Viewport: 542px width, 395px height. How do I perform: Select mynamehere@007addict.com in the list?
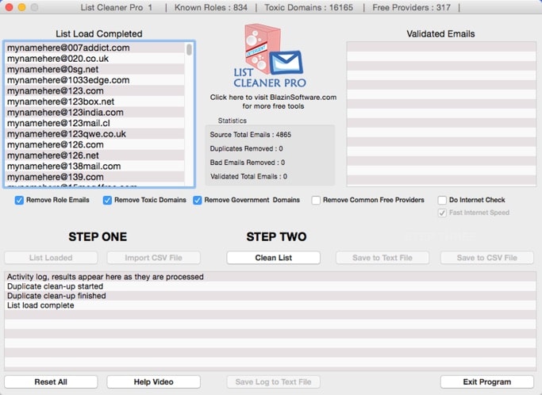(x=95, y=48)
